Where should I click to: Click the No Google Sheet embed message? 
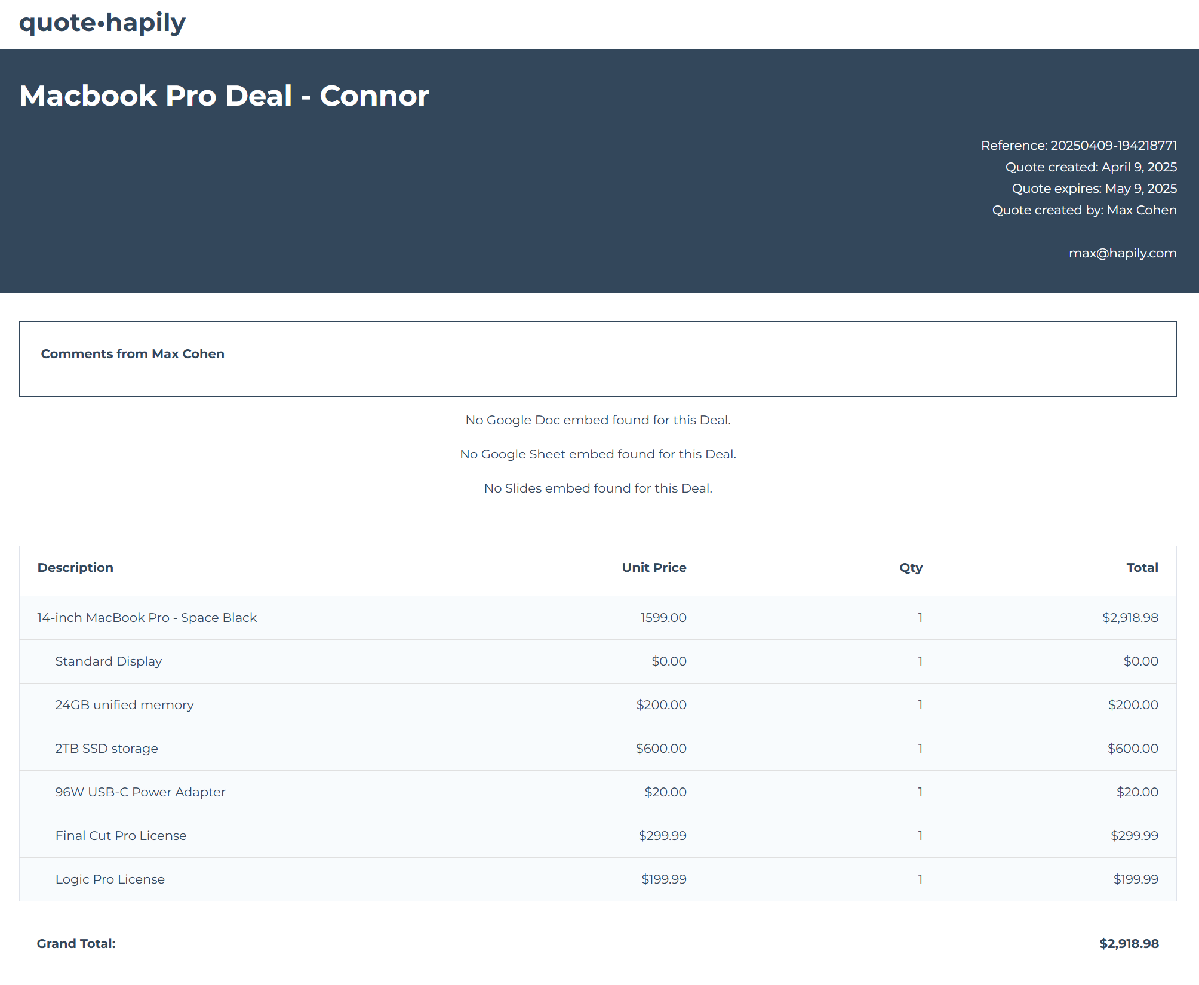598,454
